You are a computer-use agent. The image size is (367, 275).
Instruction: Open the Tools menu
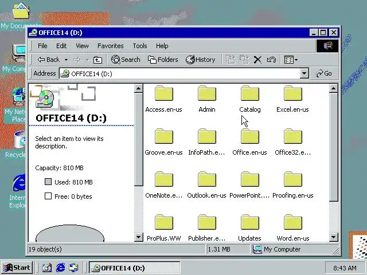140,46
